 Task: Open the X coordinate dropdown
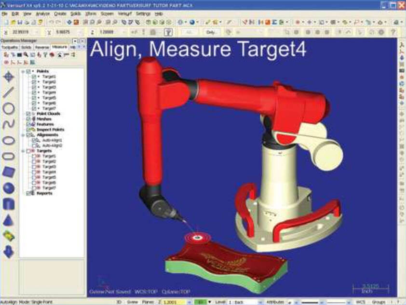(37, 32)
